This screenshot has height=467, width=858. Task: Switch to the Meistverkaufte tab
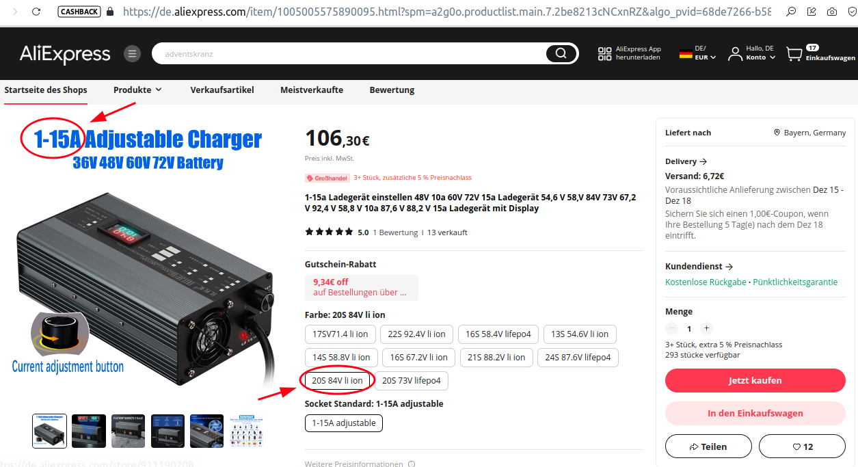coord(312,90)
